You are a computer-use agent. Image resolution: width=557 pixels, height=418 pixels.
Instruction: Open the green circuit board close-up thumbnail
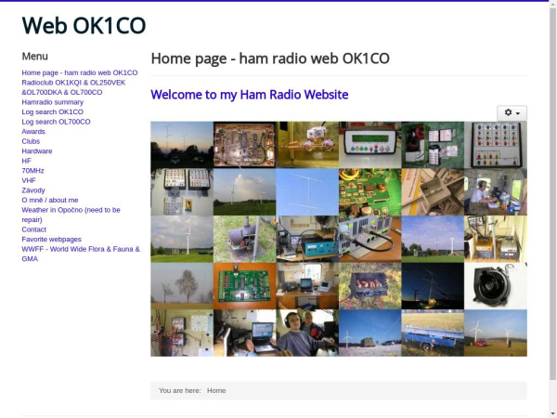click(x=370, y=192)
